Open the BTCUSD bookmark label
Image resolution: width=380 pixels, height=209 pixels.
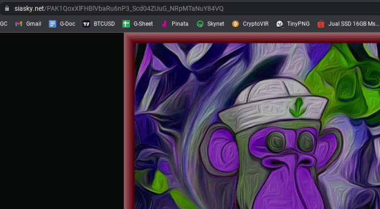coord(104,24)
